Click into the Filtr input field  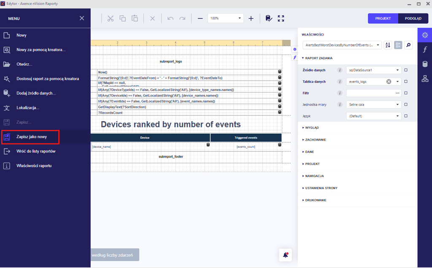369,93
